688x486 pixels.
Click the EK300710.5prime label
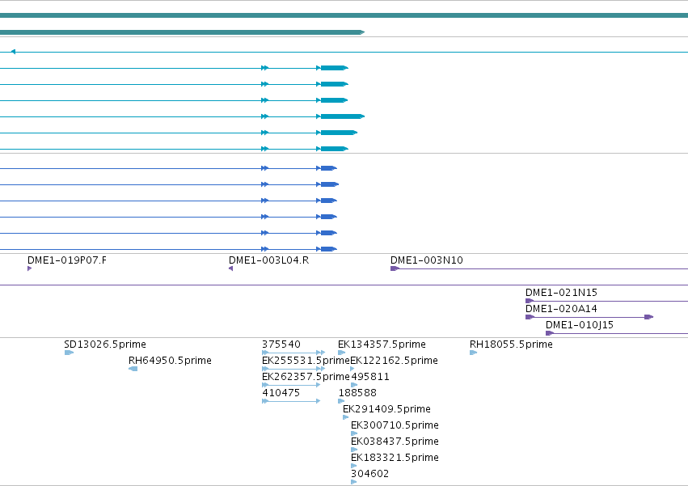click(x=395, y=425)
